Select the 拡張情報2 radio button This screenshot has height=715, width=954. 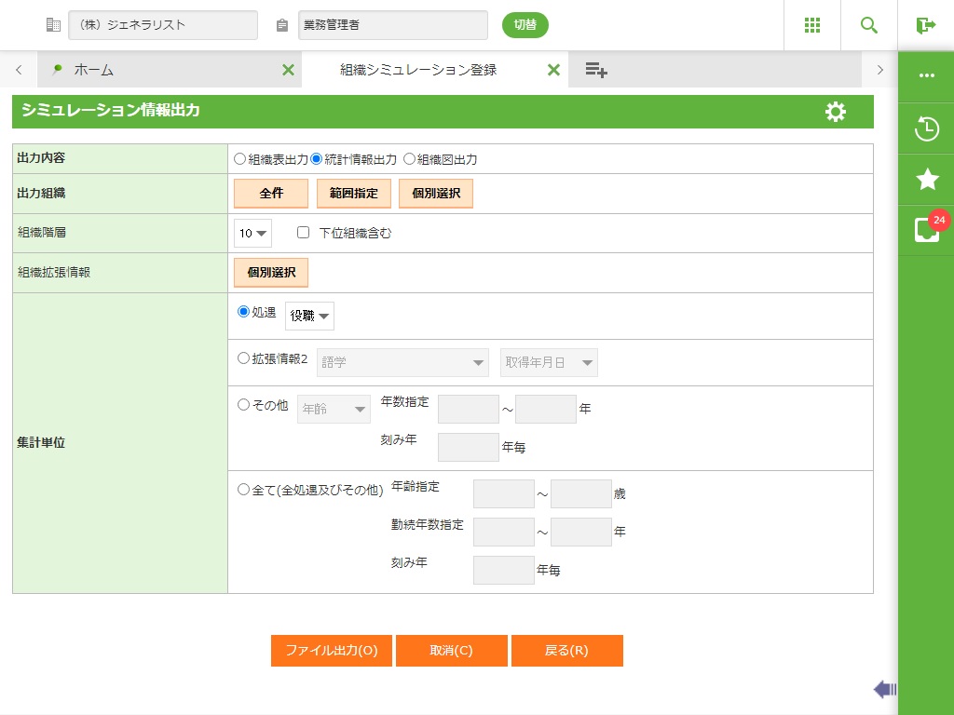pyautogui.click(x=244, y=358)
